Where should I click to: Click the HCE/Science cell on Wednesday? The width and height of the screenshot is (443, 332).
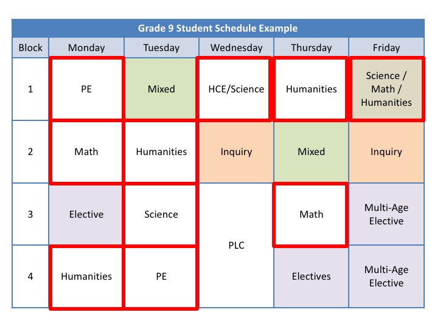(236, 89)
